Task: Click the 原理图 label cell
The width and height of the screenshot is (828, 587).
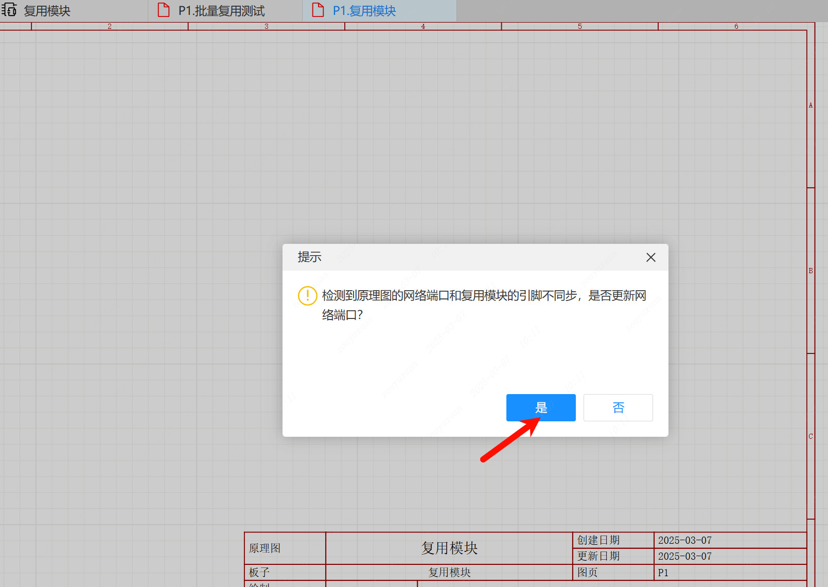Action: point(265,548)
